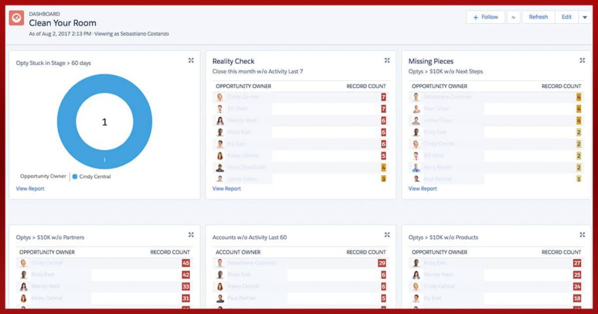Expand the Opty Stuck in Stage chart
This screenshot has height=314, width=598.
tap(191, 60)
